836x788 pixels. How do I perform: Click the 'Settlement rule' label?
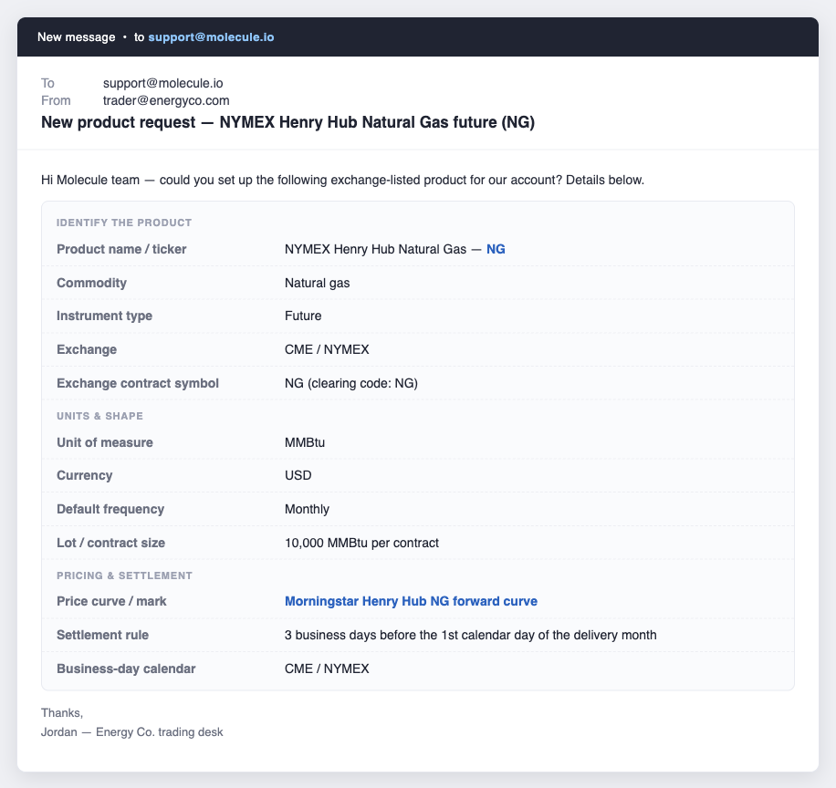102,635
